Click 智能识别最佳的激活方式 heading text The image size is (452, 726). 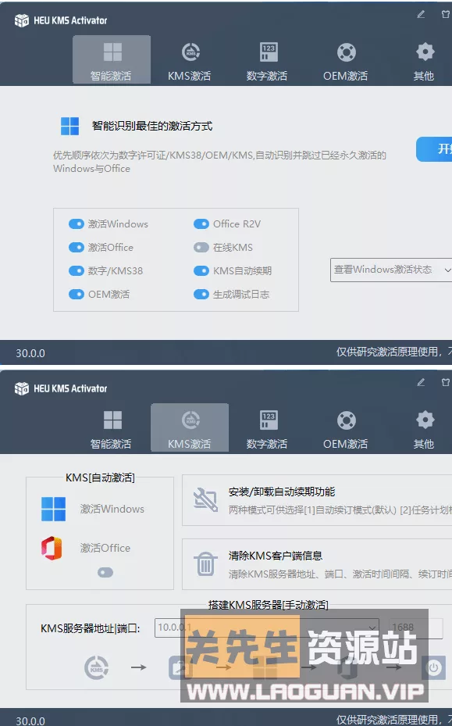(x=152, y=126)
